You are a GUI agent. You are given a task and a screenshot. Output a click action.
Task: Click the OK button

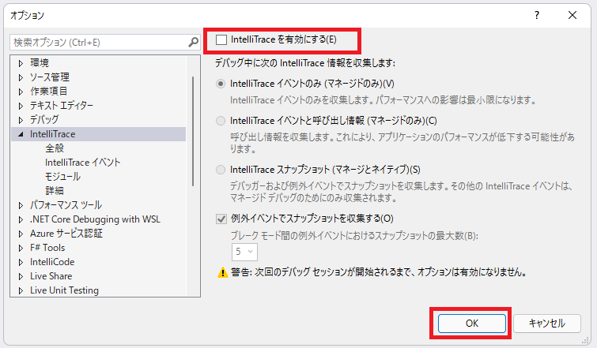pyautogui.click(x=472, y=324)
